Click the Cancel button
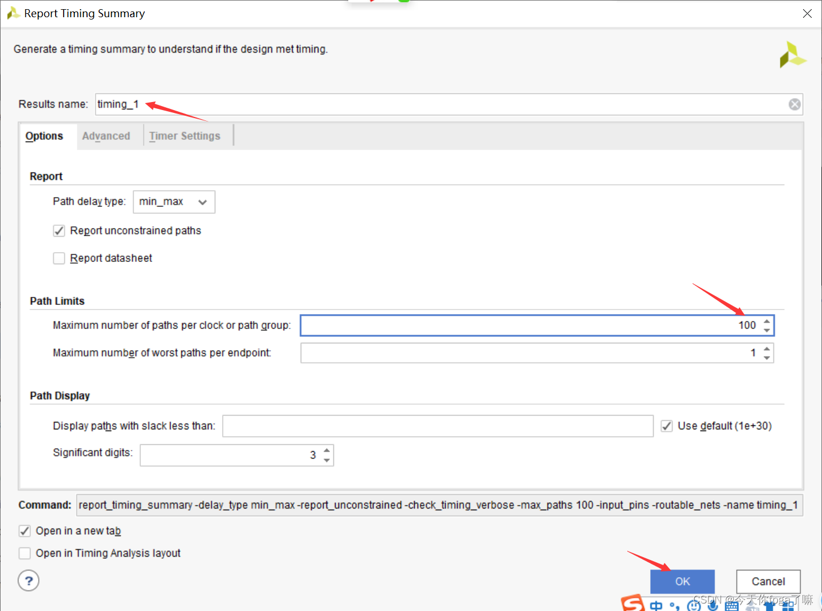 (768, 581)
